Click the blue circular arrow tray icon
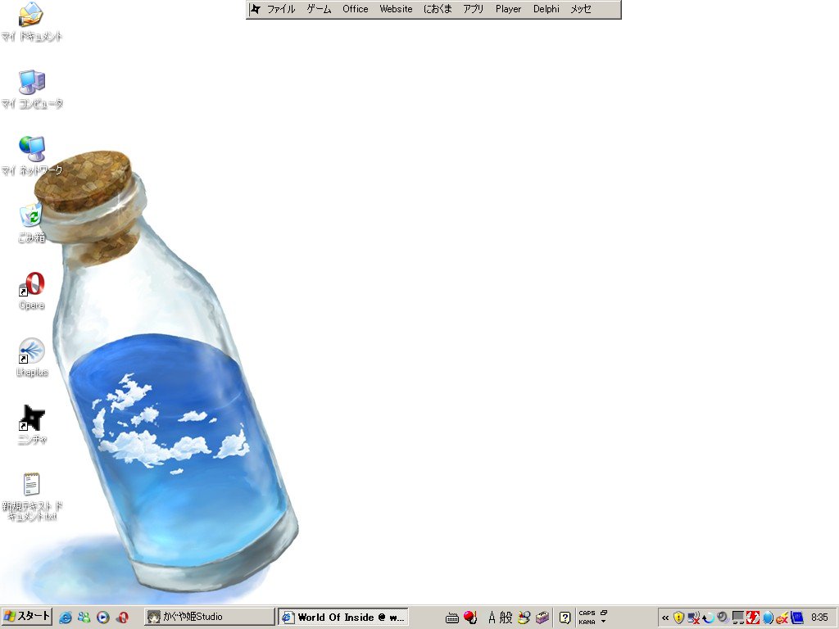Image resolution: width=839 pixels, height=629 pixels. point(709,618)
